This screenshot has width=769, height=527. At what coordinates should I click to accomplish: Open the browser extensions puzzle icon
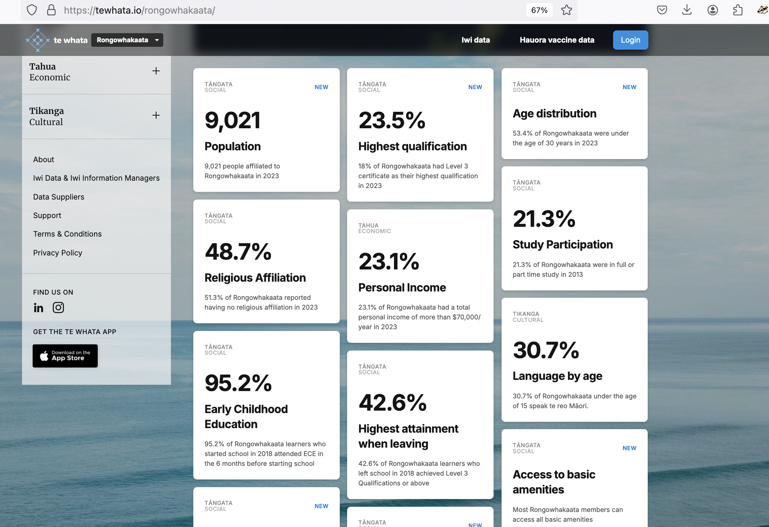(738, 10)
